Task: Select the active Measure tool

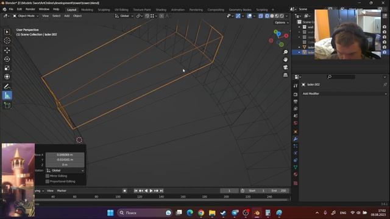Action: pos(7,96)
